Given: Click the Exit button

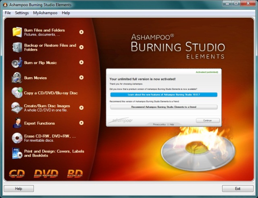Looking at the screenshot, I should coord(237,188).
